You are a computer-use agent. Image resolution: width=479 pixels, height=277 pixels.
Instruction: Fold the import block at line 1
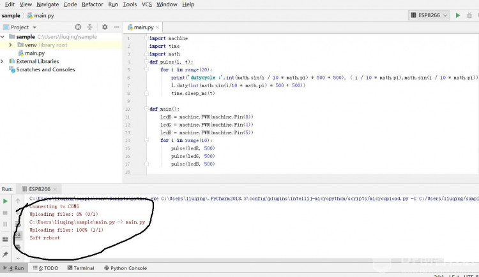(147, 38)
